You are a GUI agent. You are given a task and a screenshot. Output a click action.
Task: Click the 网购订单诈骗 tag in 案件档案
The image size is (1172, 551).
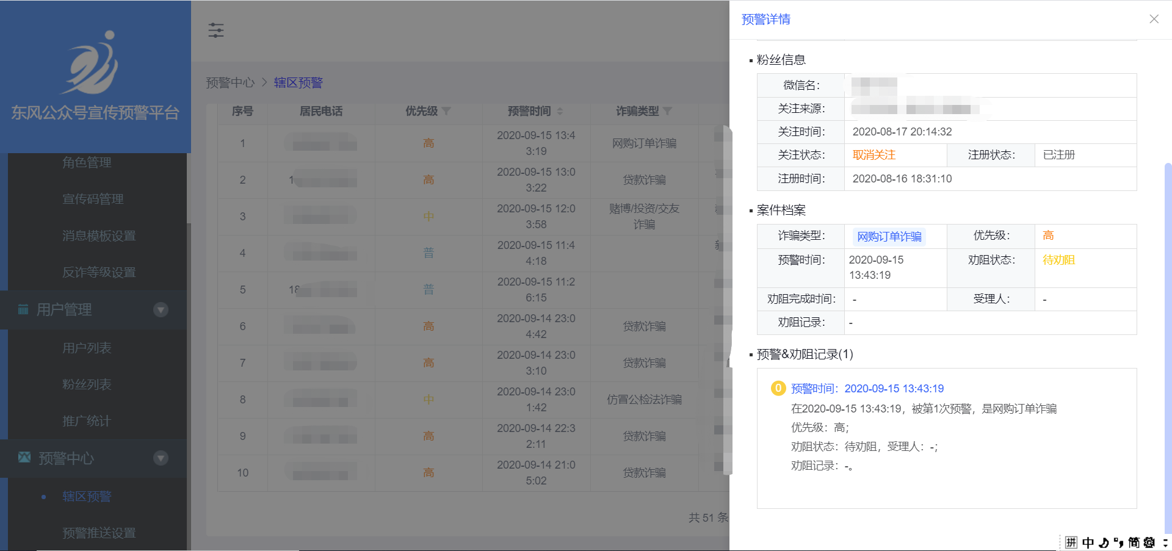coord(889,236)
